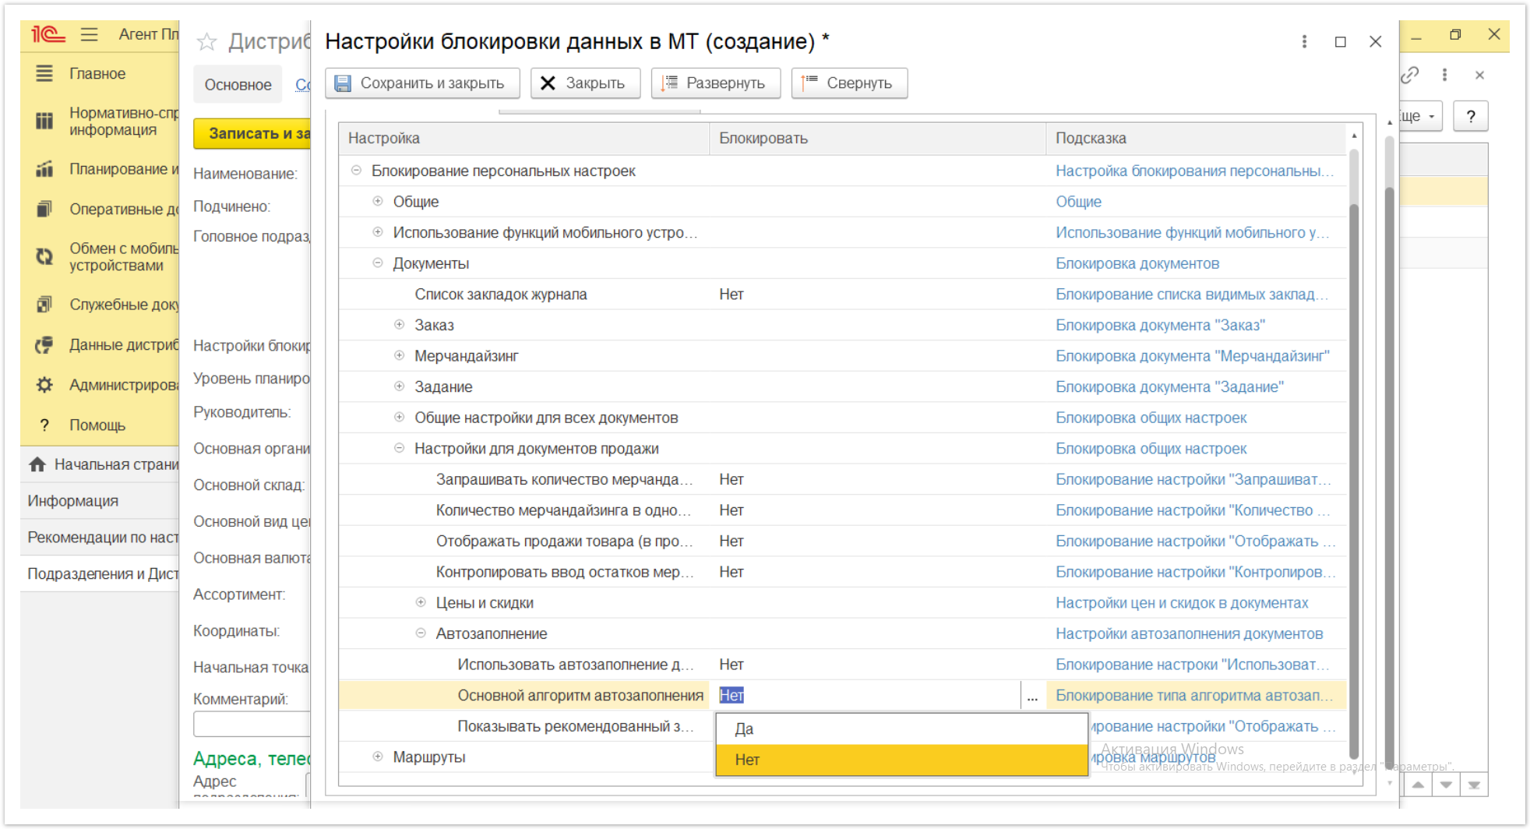Click the copy link chain icon
Viewport: 1530px width, 829px height.
click(x=1409, y=75)
